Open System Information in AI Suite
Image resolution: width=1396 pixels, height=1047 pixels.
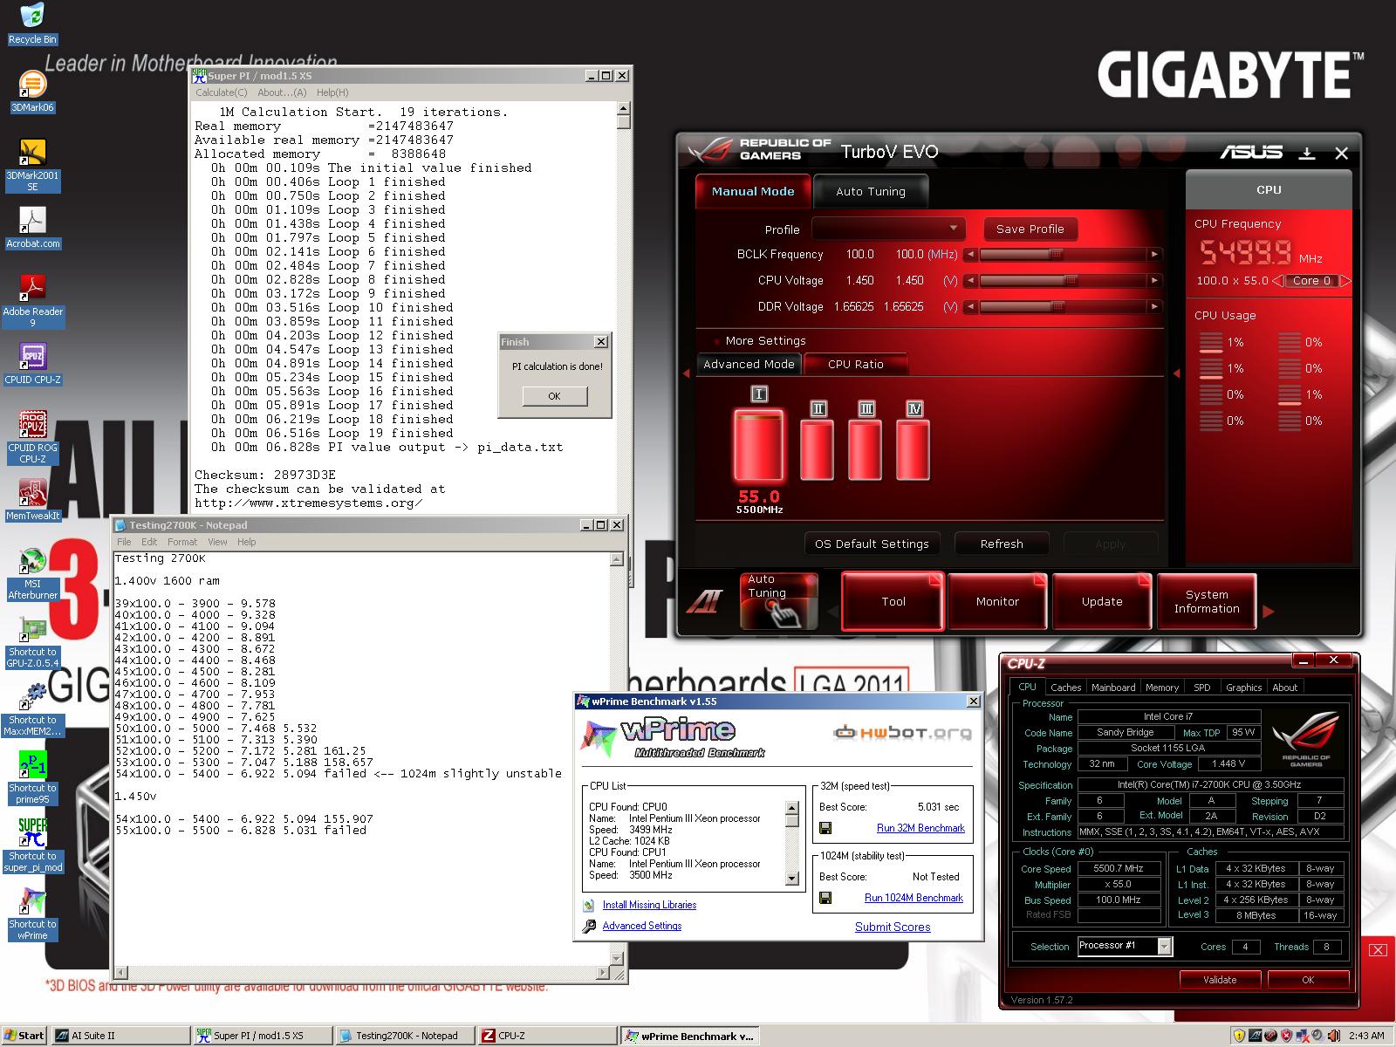coord(1207,601)
